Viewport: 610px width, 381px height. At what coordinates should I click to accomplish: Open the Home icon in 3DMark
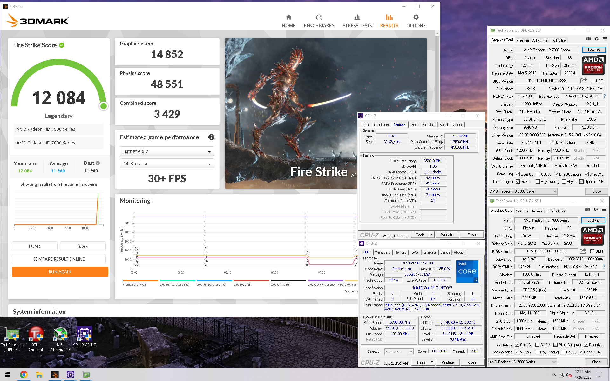[x=288, y=17]
